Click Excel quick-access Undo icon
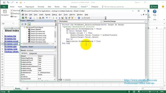166x93 pixels. tap(8, 2)
